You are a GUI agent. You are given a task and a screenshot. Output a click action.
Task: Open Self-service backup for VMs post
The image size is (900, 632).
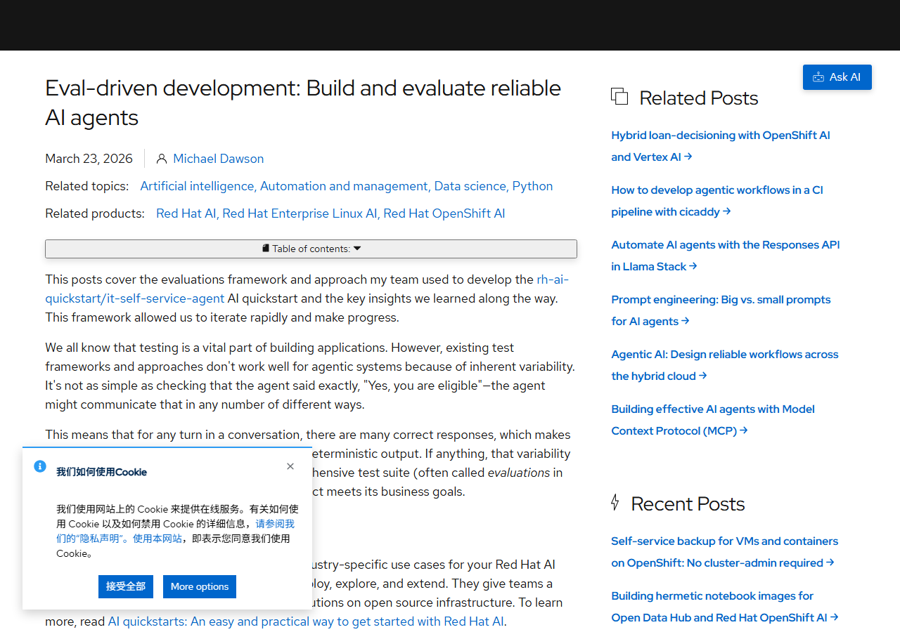point(724,552)
